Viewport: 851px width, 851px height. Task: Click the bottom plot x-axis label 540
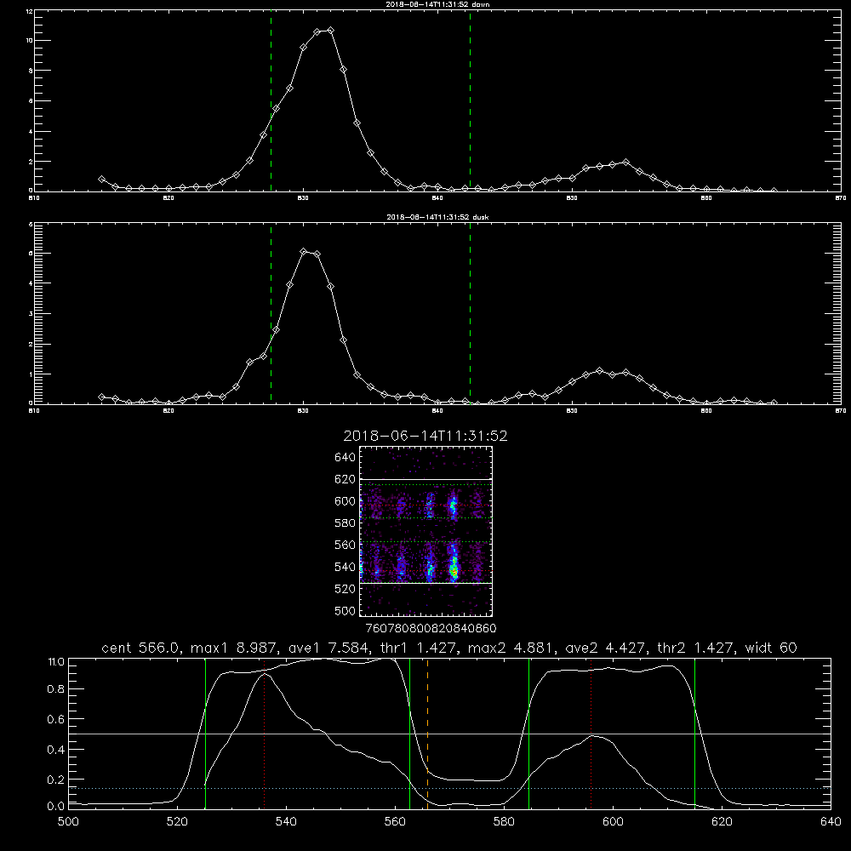click(x=286, y=822)
